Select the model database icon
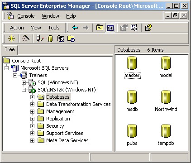Viewport: 191px width, 163px height. click(x=166, y=63)
